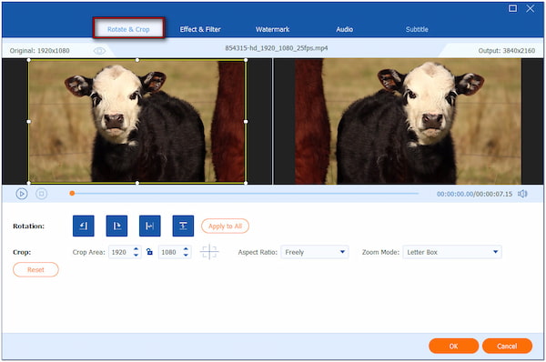Click the right-middle crop handle
The image size is (546, 362).
tap(246, 122)
